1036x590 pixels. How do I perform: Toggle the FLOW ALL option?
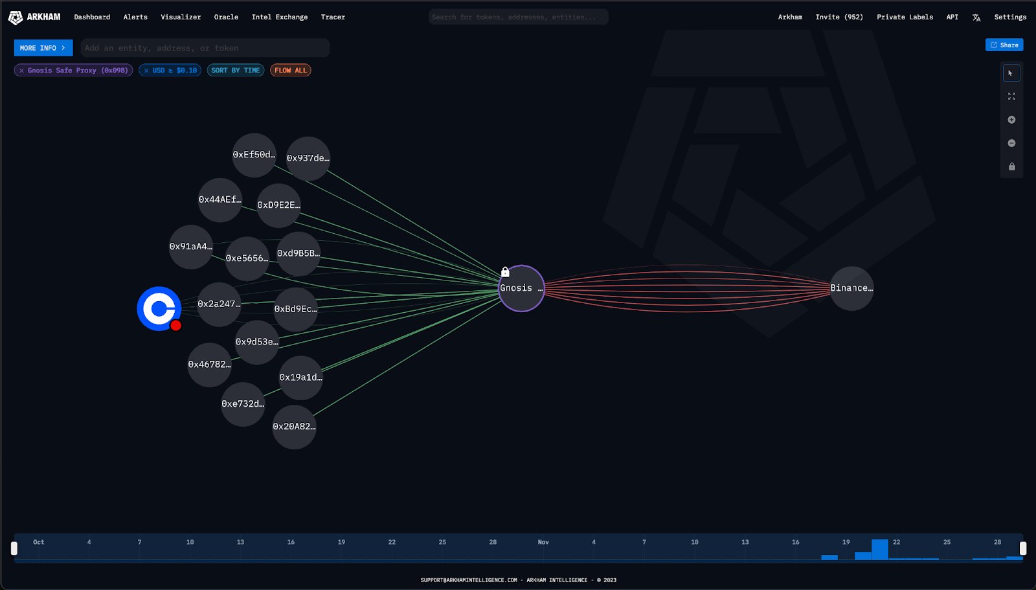291,71
